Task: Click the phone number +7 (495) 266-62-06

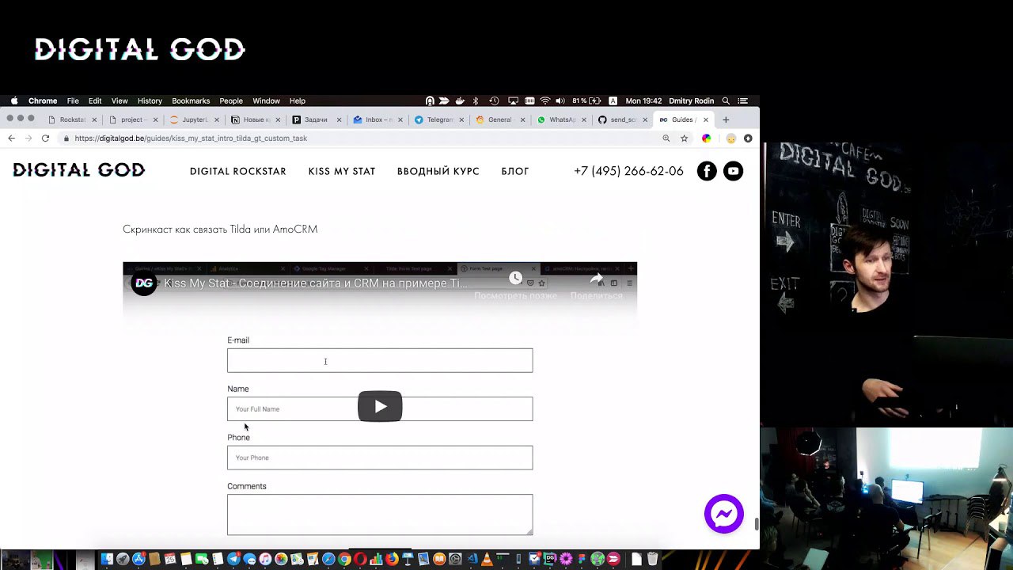Action: tap(628, 171)
